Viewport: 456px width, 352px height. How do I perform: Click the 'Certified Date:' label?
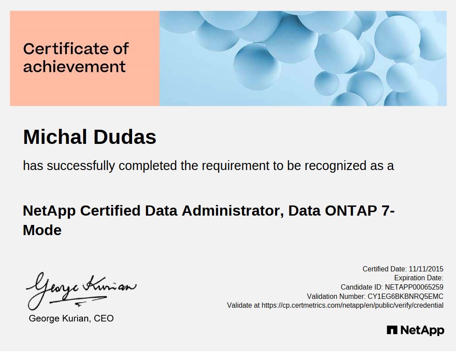coord(384,269)
